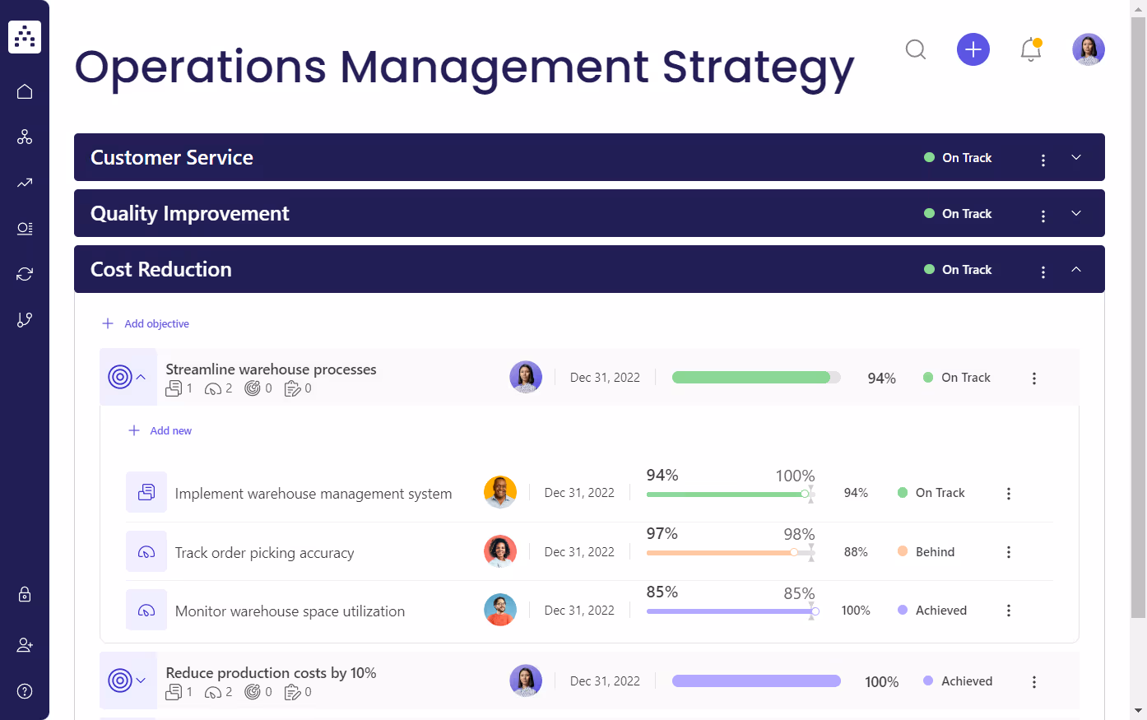Open the trends/insights sidebar icon
The width and height of the screenshot is (1147, 720).
pos(24,183)
